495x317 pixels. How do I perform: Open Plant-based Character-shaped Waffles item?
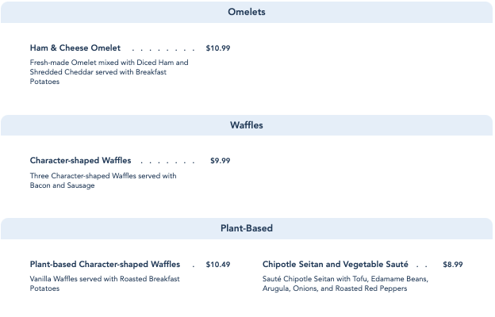pos(105,265)
